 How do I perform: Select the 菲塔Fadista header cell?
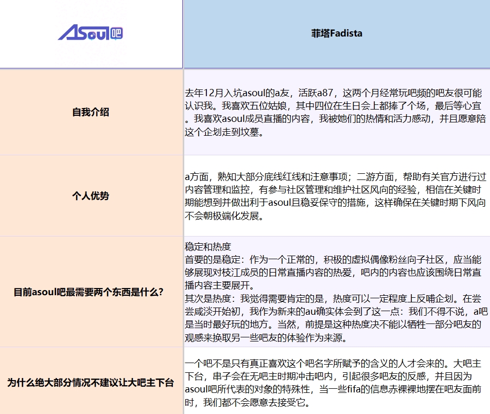337,34
